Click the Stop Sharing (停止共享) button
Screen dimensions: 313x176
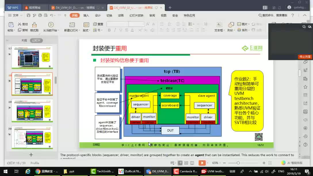(x=305, y=57)
